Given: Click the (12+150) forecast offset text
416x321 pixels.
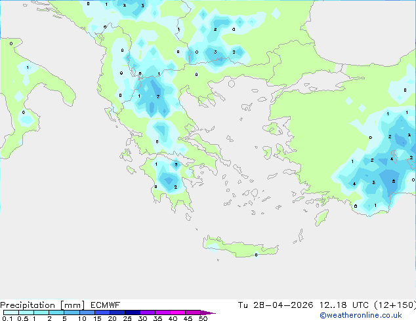Looking at the screenshot, I should pyautogui.click(x=395, y=305).
